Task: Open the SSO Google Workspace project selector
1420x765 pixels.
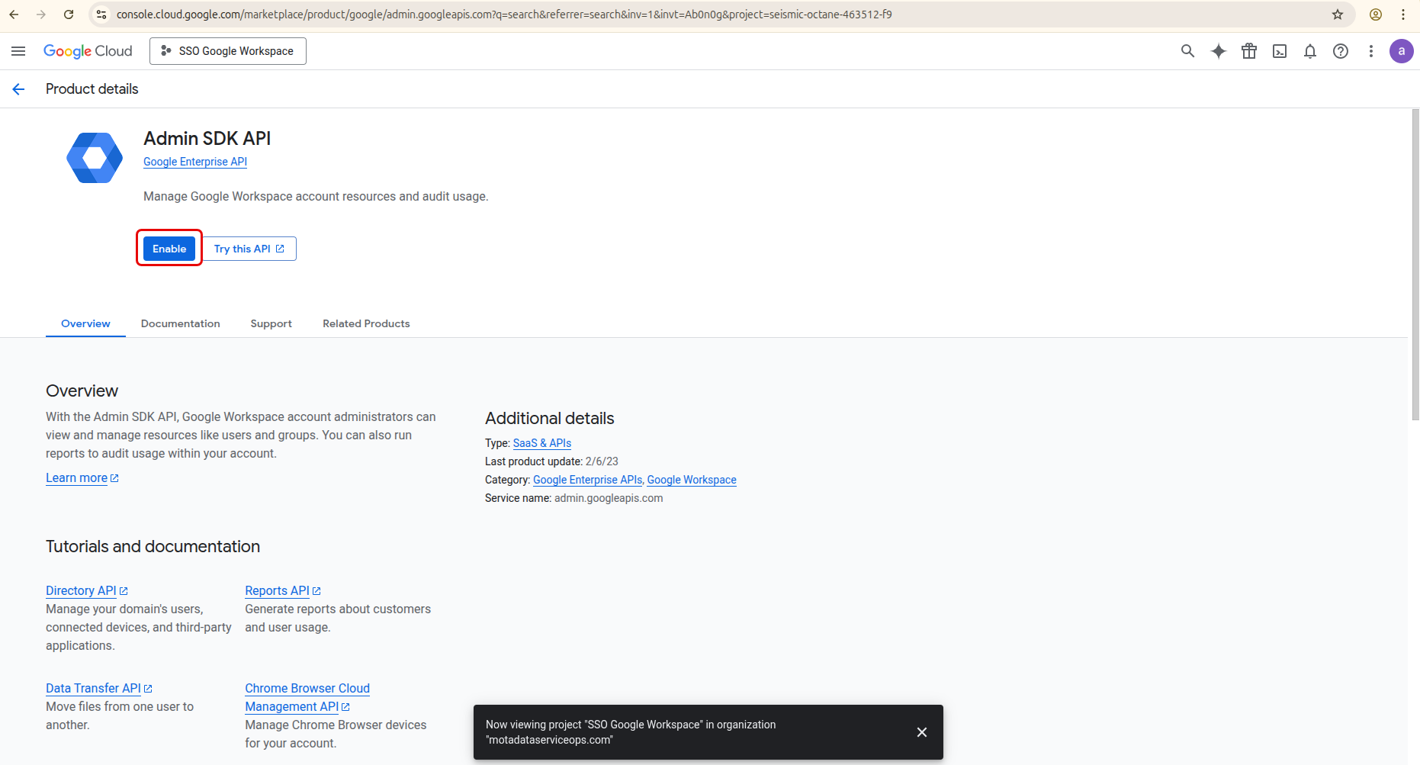Action: pos(227,51)
